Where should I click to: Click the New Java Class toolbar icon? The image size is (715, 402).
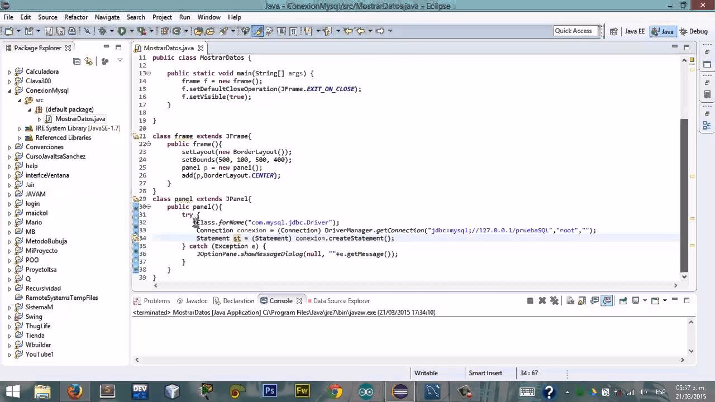click(x=176, y=31)
